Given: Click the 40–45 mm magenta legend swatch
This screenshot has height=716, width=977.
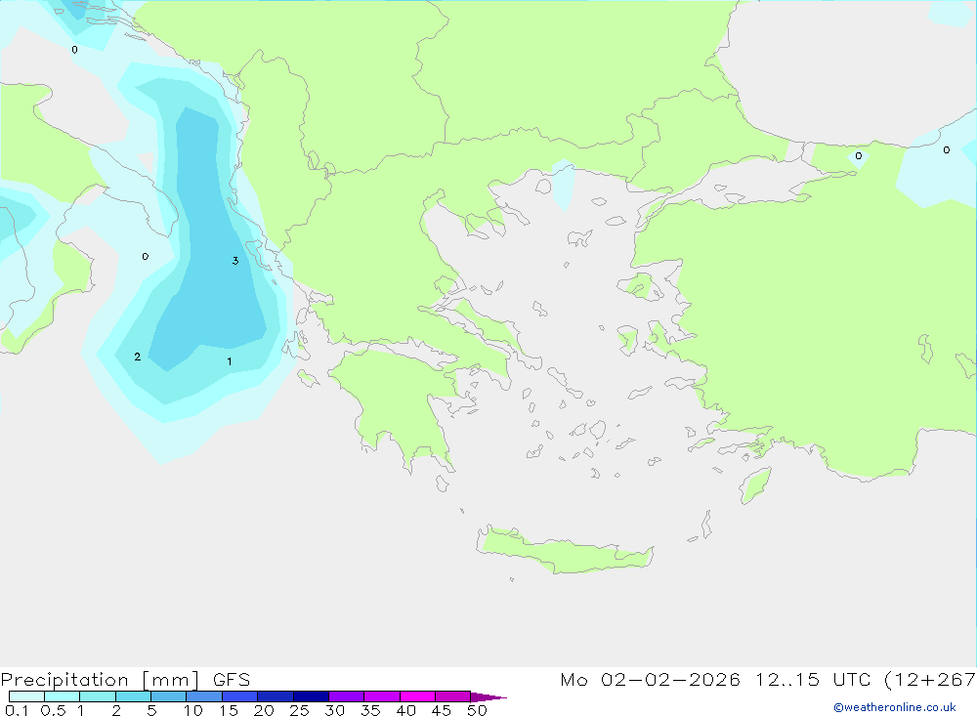Looking at the screenshot, I should [417, 696].
